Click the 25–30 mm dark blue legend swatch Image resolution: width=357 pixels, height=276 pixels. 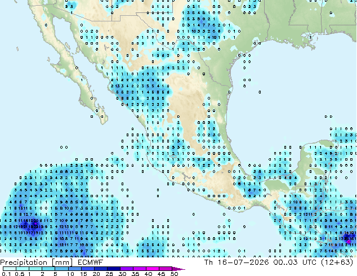(x=114, y=269)
